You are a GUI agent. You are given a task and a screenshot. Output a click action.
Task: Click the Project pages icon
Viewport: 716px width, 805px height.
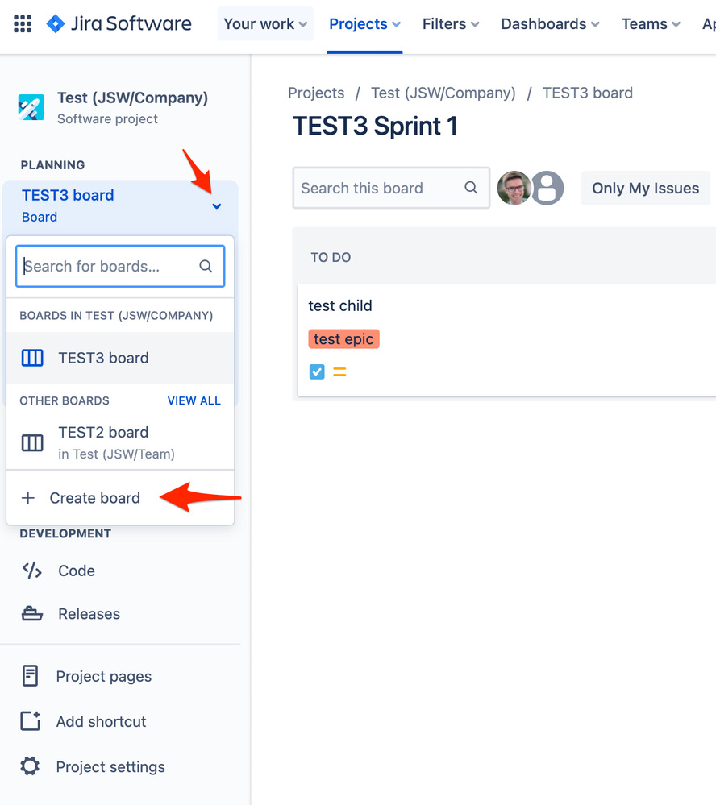pos(29,676)
